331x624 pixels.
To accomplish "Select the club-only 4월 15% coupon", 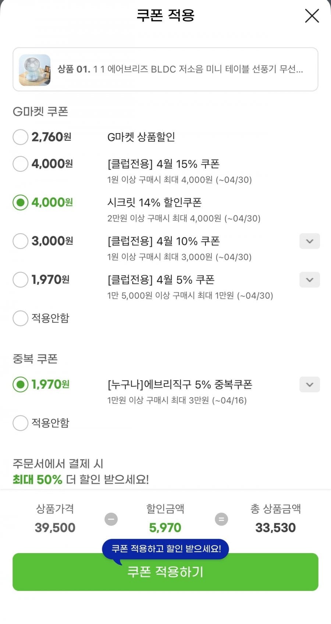I will click(21, 164).
